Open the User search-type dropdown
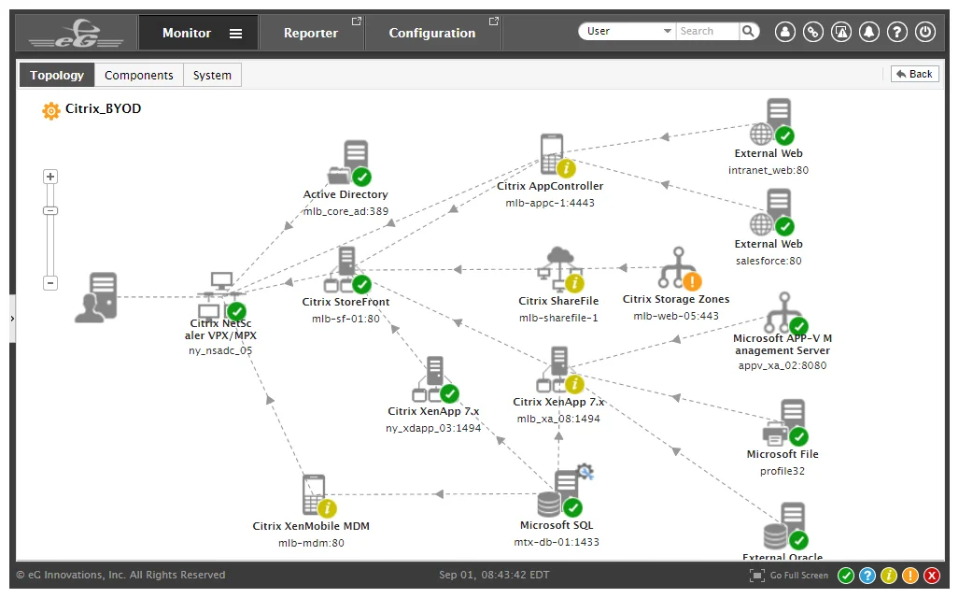This screenshot has height=598, width=959. 627,31
